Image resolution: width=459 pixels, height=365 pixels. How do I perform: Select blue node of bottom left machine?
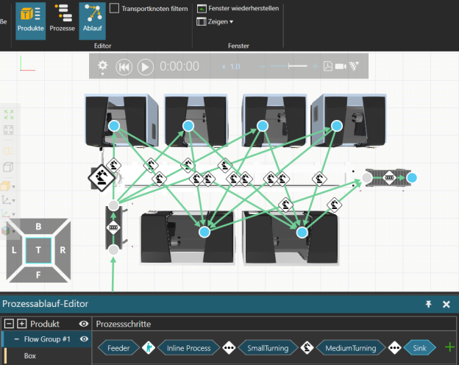coord(204,232)
